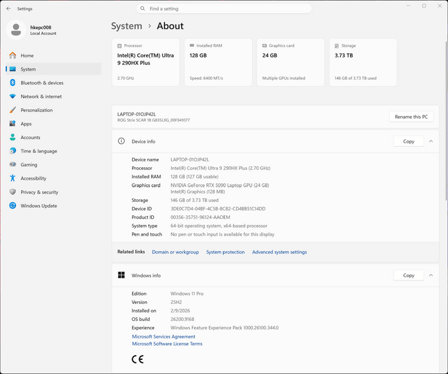
Task: Click the Network wifi icon in sidebar
Action: pyautogui.click(x=13, y=96)
